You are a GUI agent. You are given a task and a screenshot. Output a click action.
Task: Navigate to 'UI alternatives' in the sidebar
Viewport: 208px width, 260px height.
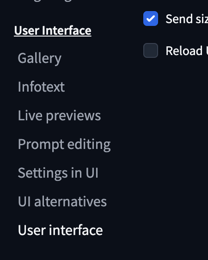[62, 201]
